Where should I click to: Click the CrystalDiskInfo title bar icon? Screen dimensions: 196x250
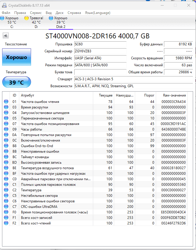[4, 5]
